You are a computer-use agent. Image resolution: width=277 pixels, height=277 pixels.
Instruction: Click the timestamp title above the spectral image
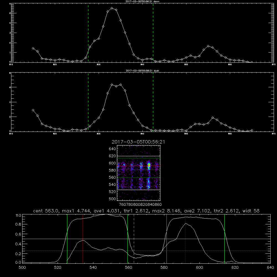(x=138, y=142)
